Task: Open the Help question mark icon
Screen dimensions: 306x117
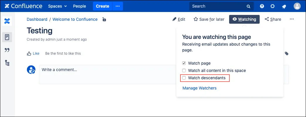Action: pyautogui.click(x=262, y=6)
